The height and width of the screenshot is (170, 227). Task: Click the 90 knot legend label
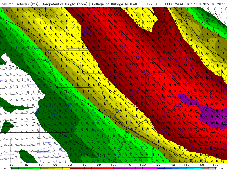coord(99,165)
